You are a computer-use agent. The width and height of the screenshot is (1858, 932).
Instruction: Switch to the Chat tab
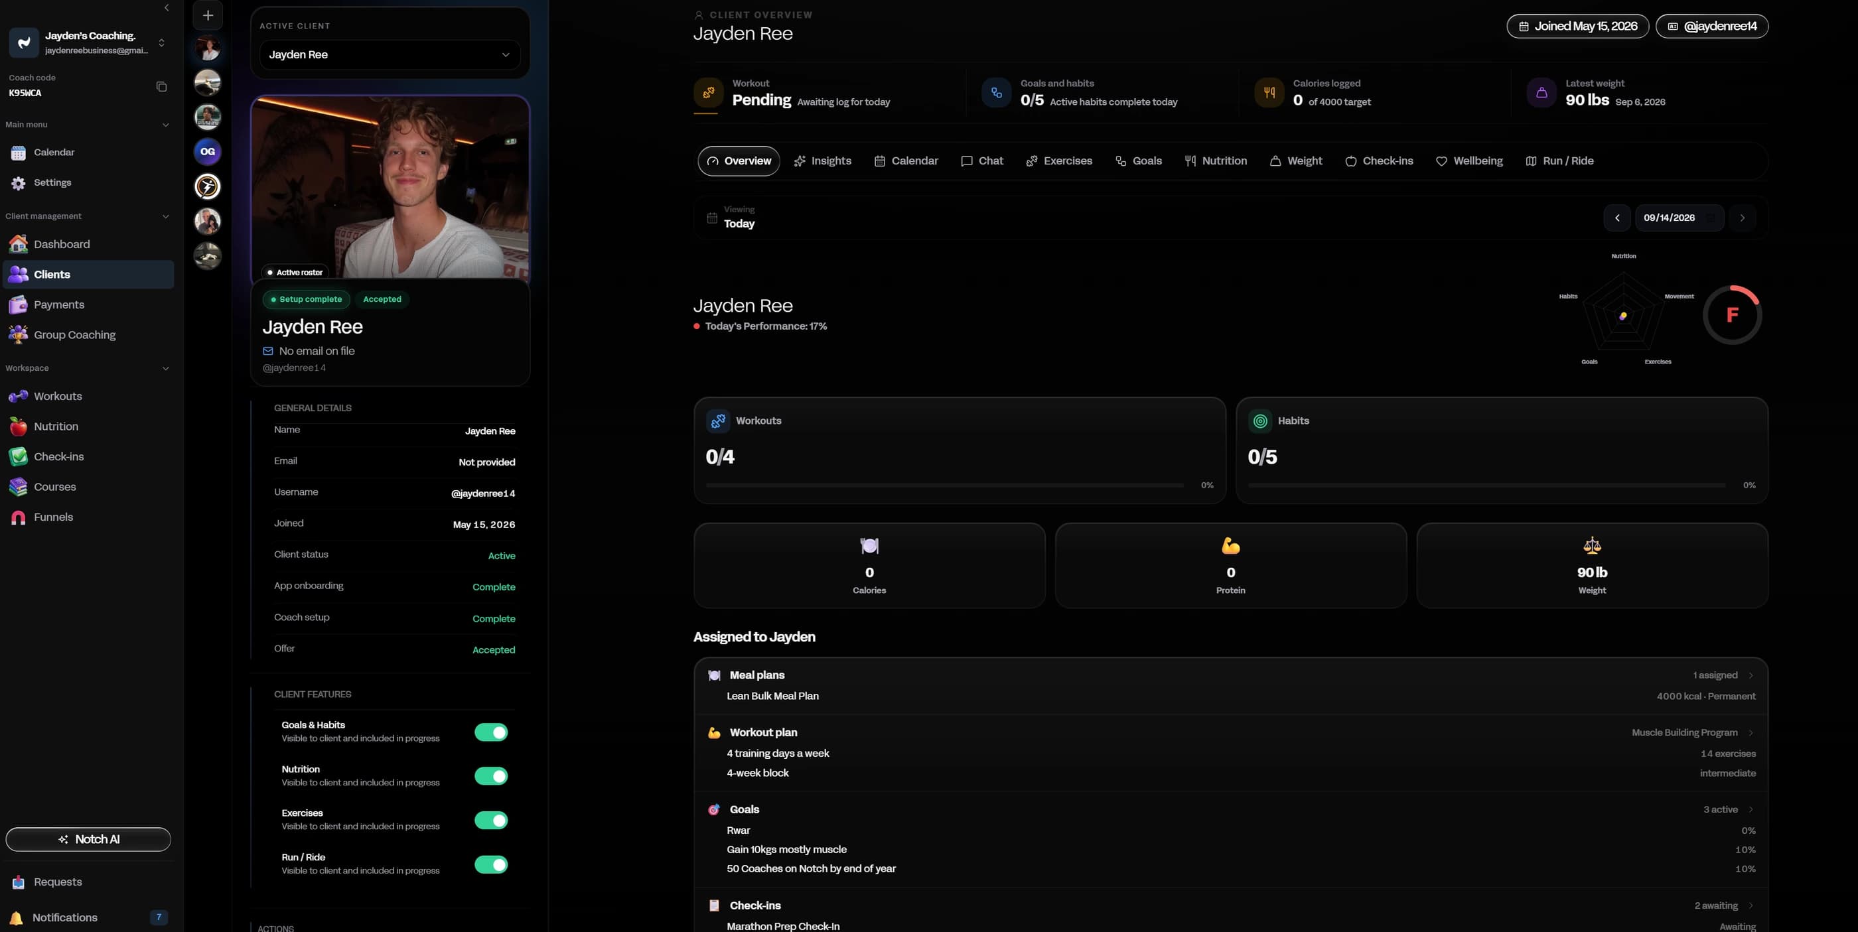coord(981,161)
